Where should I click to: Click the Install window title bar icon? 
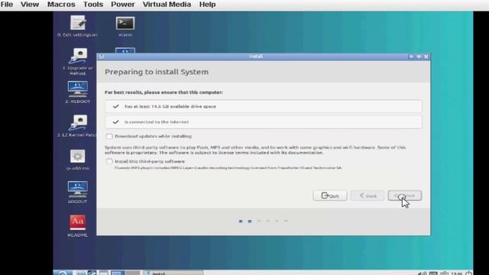(102, 57)
